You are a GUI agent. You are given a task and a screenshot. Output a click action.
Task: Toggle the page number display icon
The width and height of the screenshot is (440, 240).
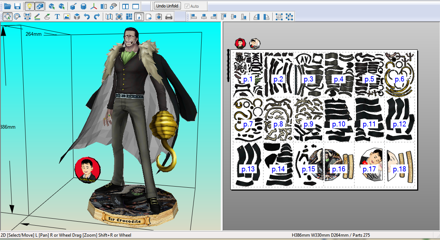[139, 17]
